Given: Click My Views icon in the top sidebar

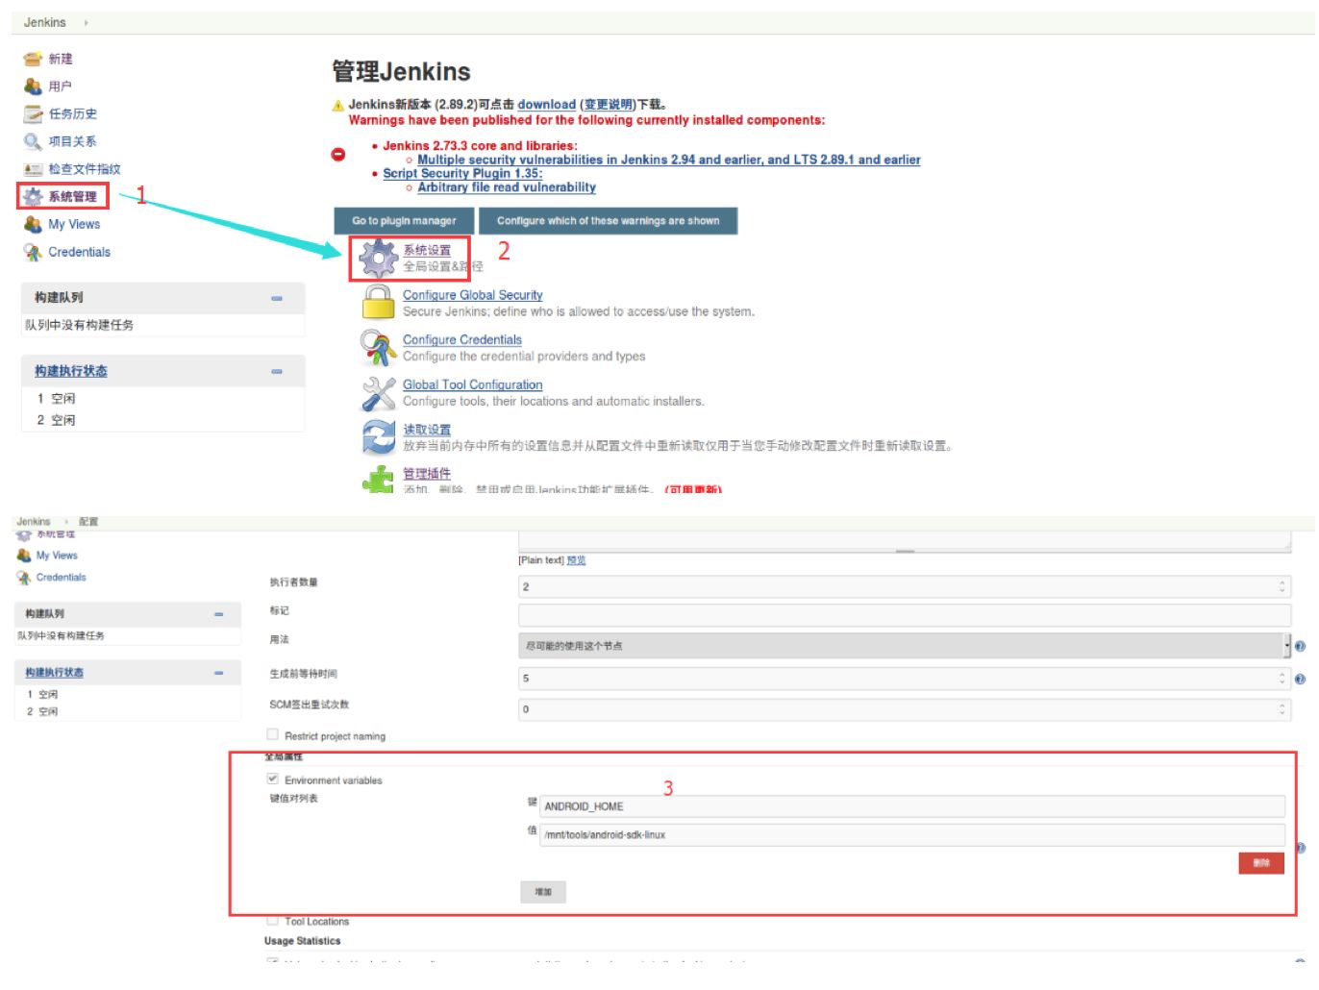Looking at the screenshot, I should (33, 225).
